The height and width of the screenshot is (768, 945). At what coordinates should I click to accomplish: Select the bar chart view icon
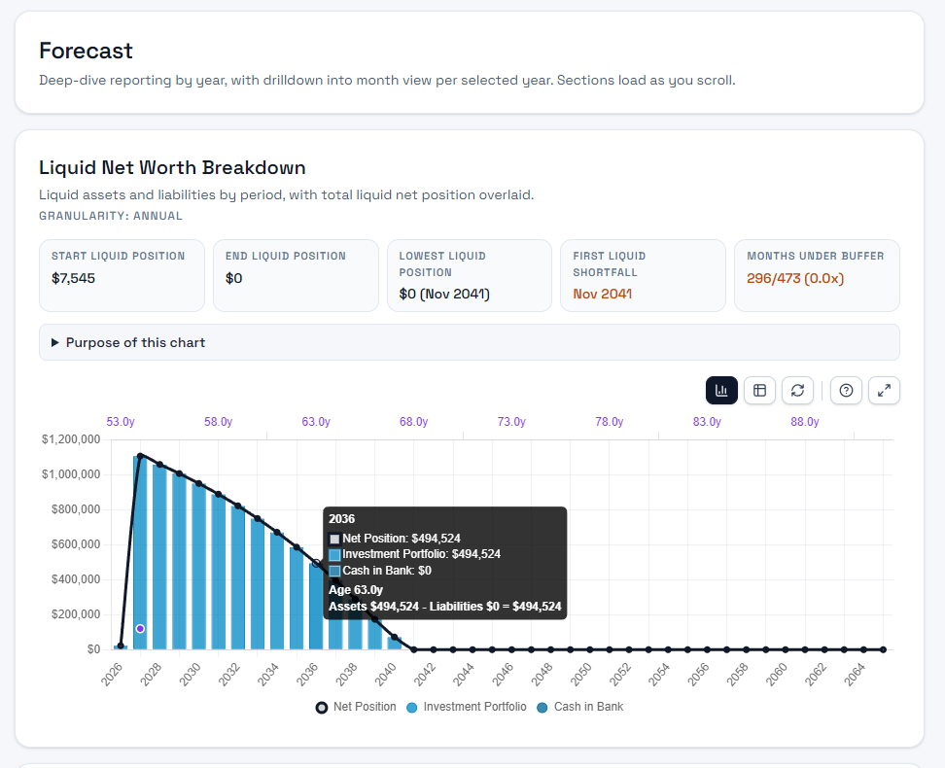(721, 389)
